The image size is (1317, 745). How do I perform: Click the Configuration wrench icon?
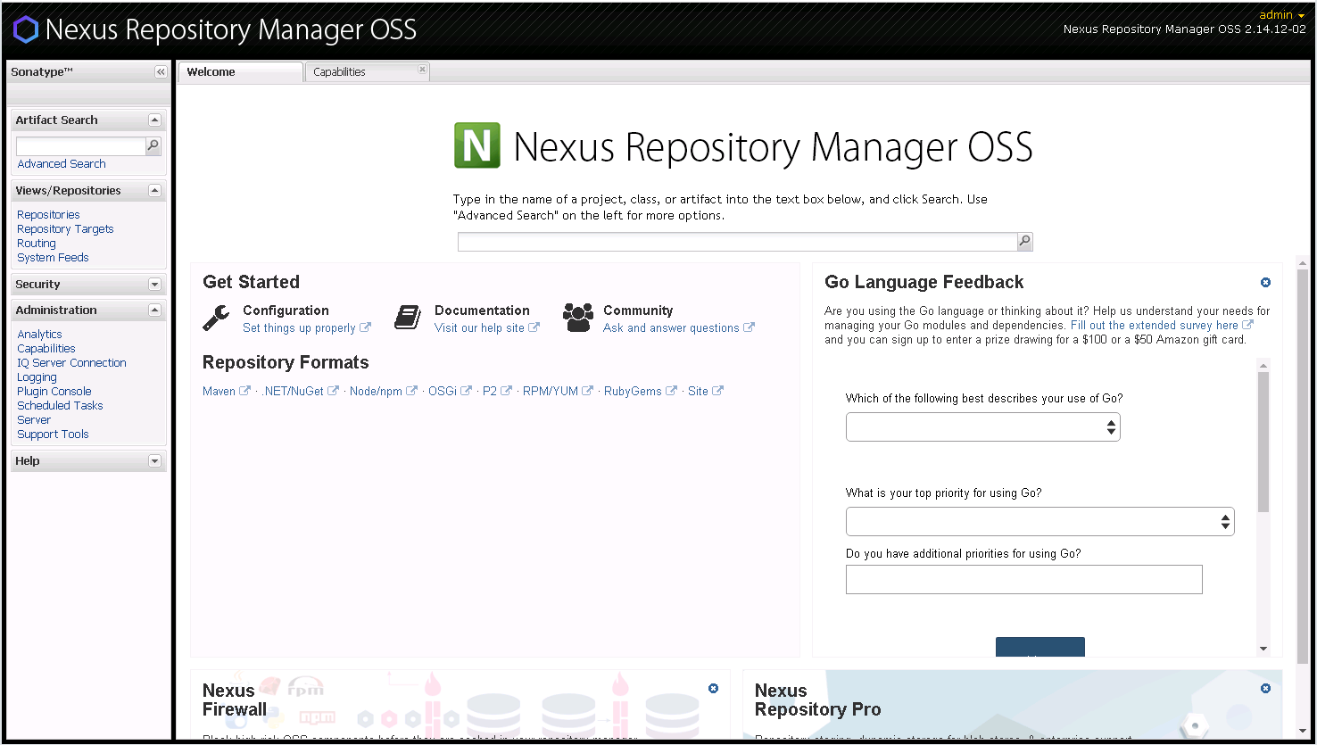point(216,317)
